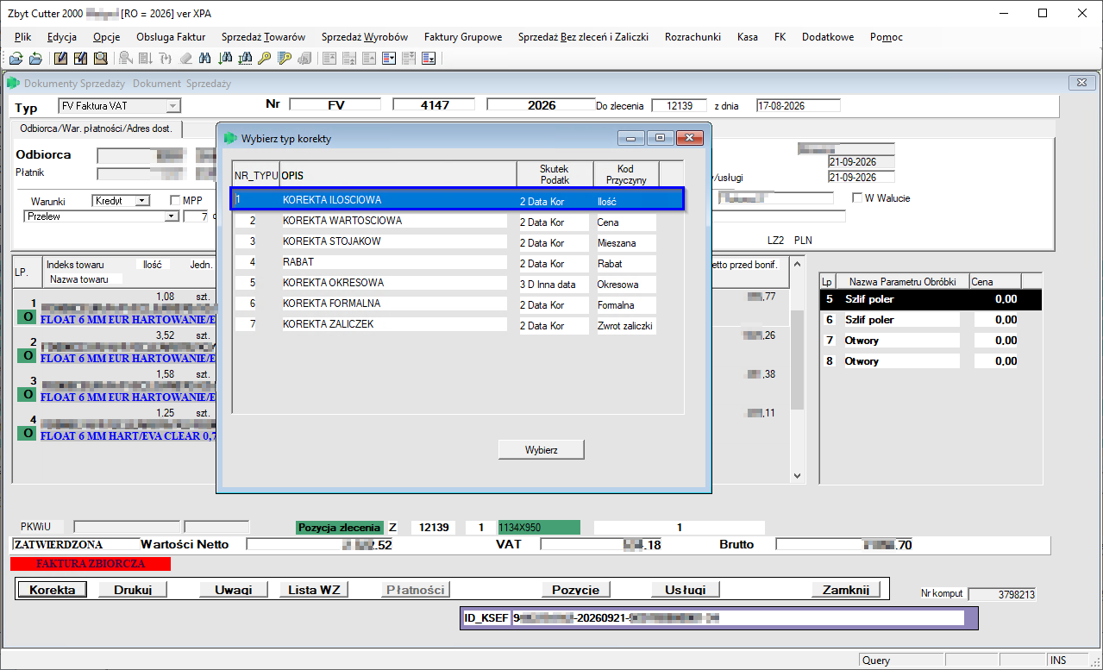Select the KOREKTA ZALICZEK row
The width and height of the screenshot is (1103, 670).
pos(459,324)
